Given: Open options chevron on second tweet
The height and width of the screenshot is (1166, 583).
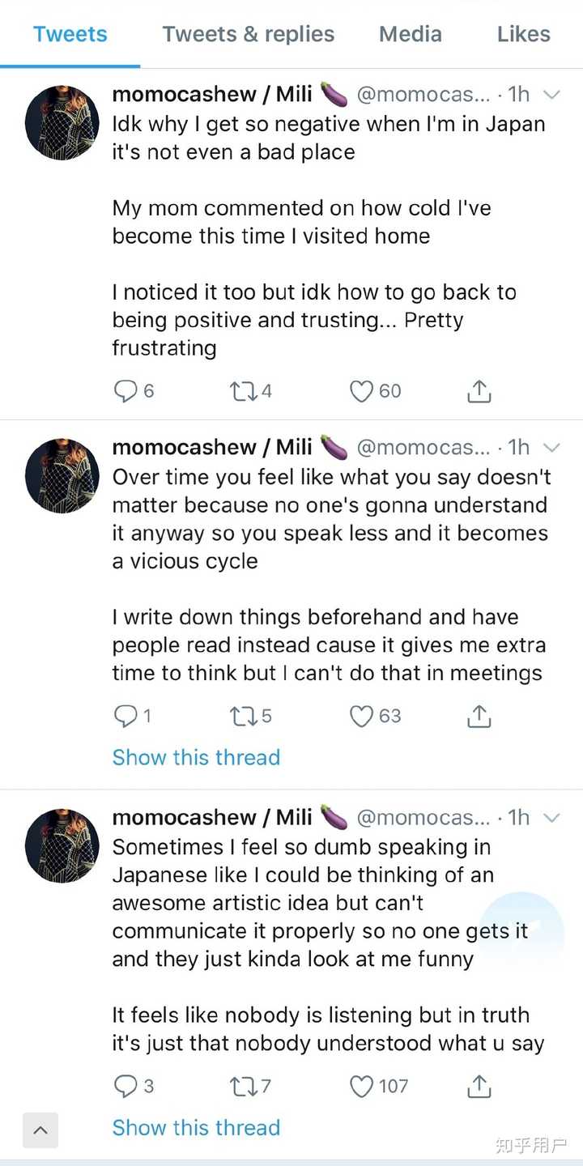Looking at the screenshot, I should pos(551,448).
